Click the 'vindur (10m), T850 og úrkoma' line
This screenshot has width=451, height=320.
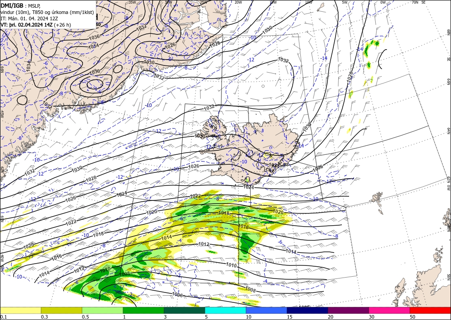tap(47, 12)
